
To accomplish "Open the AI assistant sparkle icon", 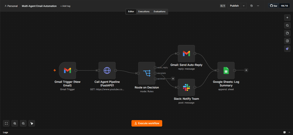I will tap(287, 49).
